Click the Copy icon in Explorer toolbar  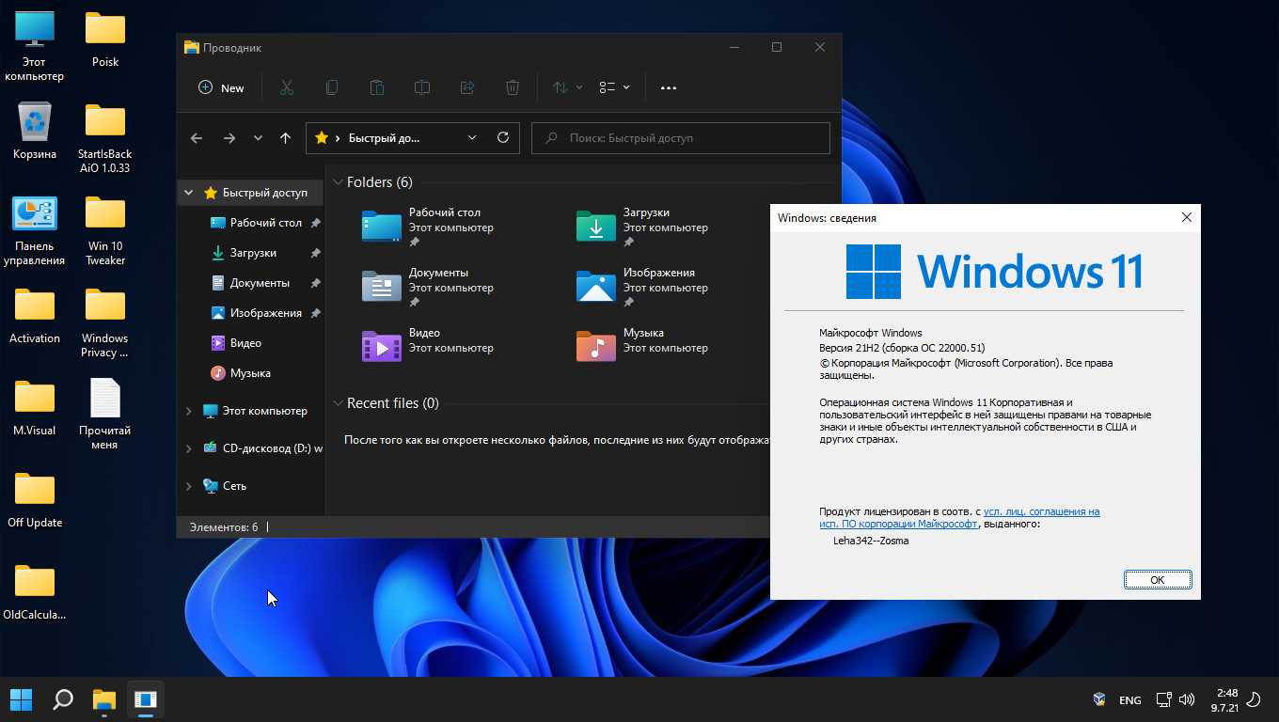click(332, 87)
